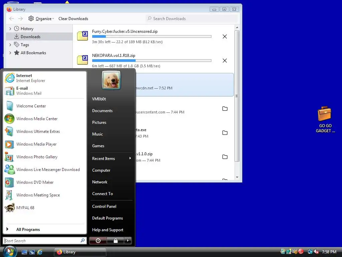342x257 pixels.
Task: Open Network from Start menu
Action: pos(111,182)
